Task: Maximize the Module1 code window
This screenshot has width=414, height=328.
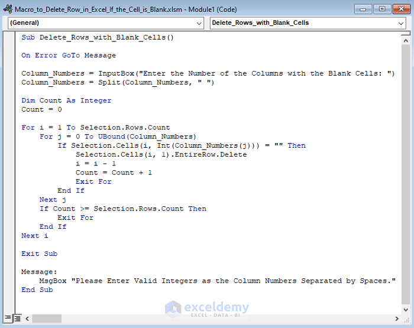Action: 382,9
